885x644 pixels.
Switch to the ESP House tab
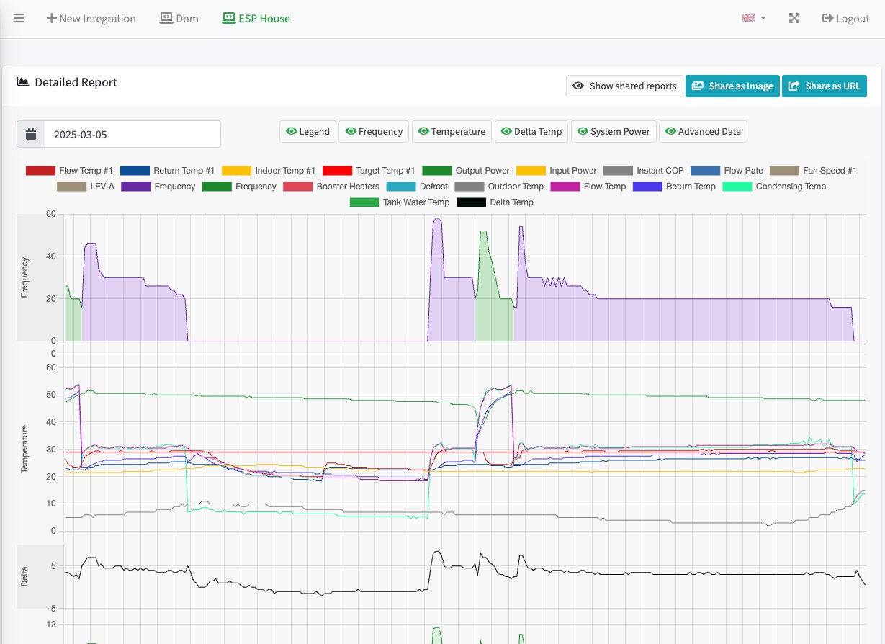click(x=256, y=18)
